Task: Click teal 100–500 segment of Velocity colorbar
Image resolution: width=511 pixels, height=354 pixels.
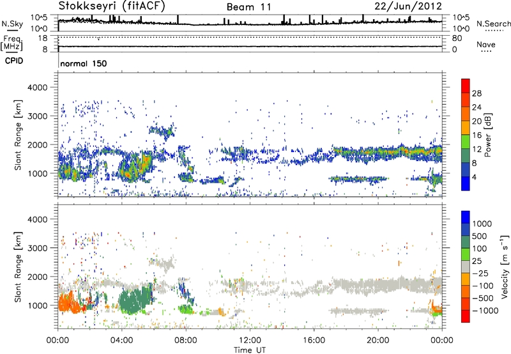Action: click(466, 242)
